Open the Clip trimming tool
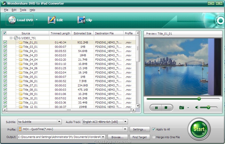This screenshot has width=225, height=144. click(85, 20)
